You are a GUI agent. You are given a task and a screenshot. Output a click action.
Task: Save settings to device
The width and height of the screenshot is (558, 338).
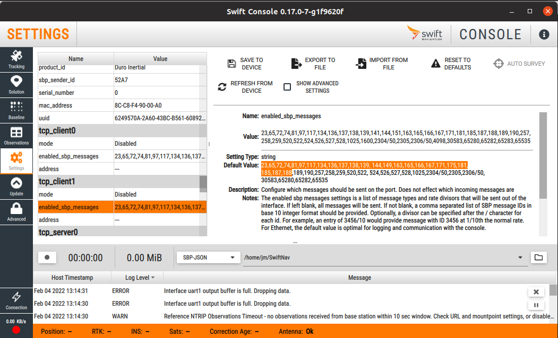coord(246,64)
